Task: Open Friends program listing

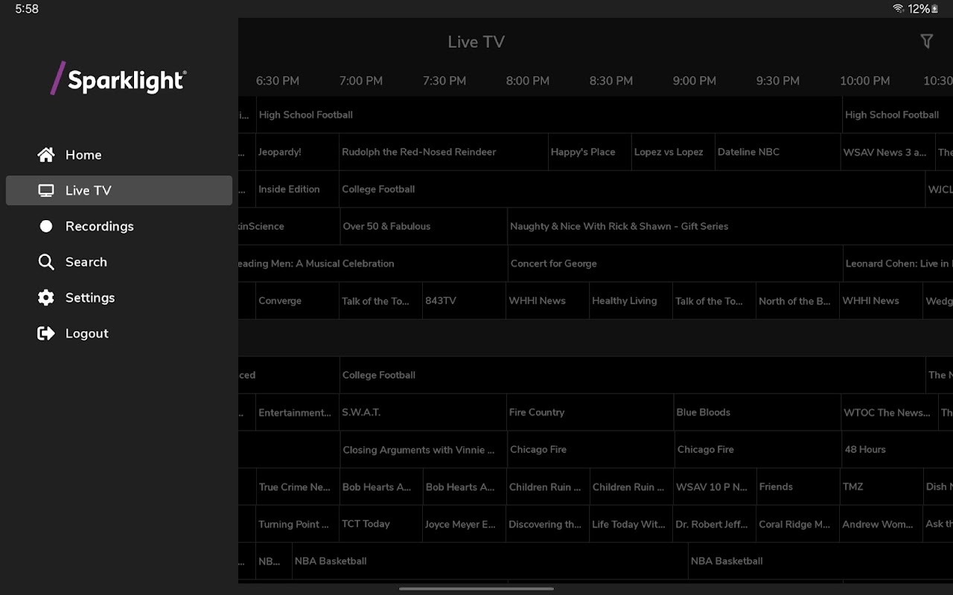Action: click(x=797, y=486)
